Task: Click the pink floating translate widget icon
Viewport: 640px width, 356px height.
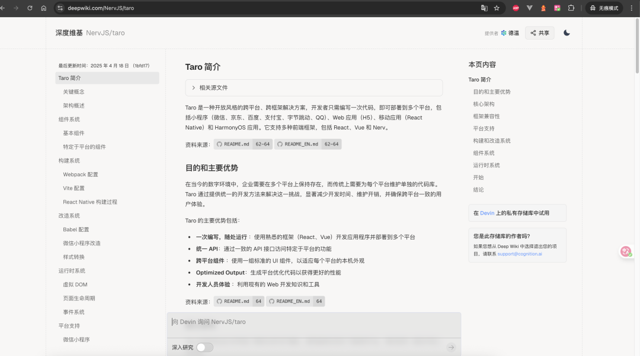Action: pyautogui.click(x=626, y=251)
